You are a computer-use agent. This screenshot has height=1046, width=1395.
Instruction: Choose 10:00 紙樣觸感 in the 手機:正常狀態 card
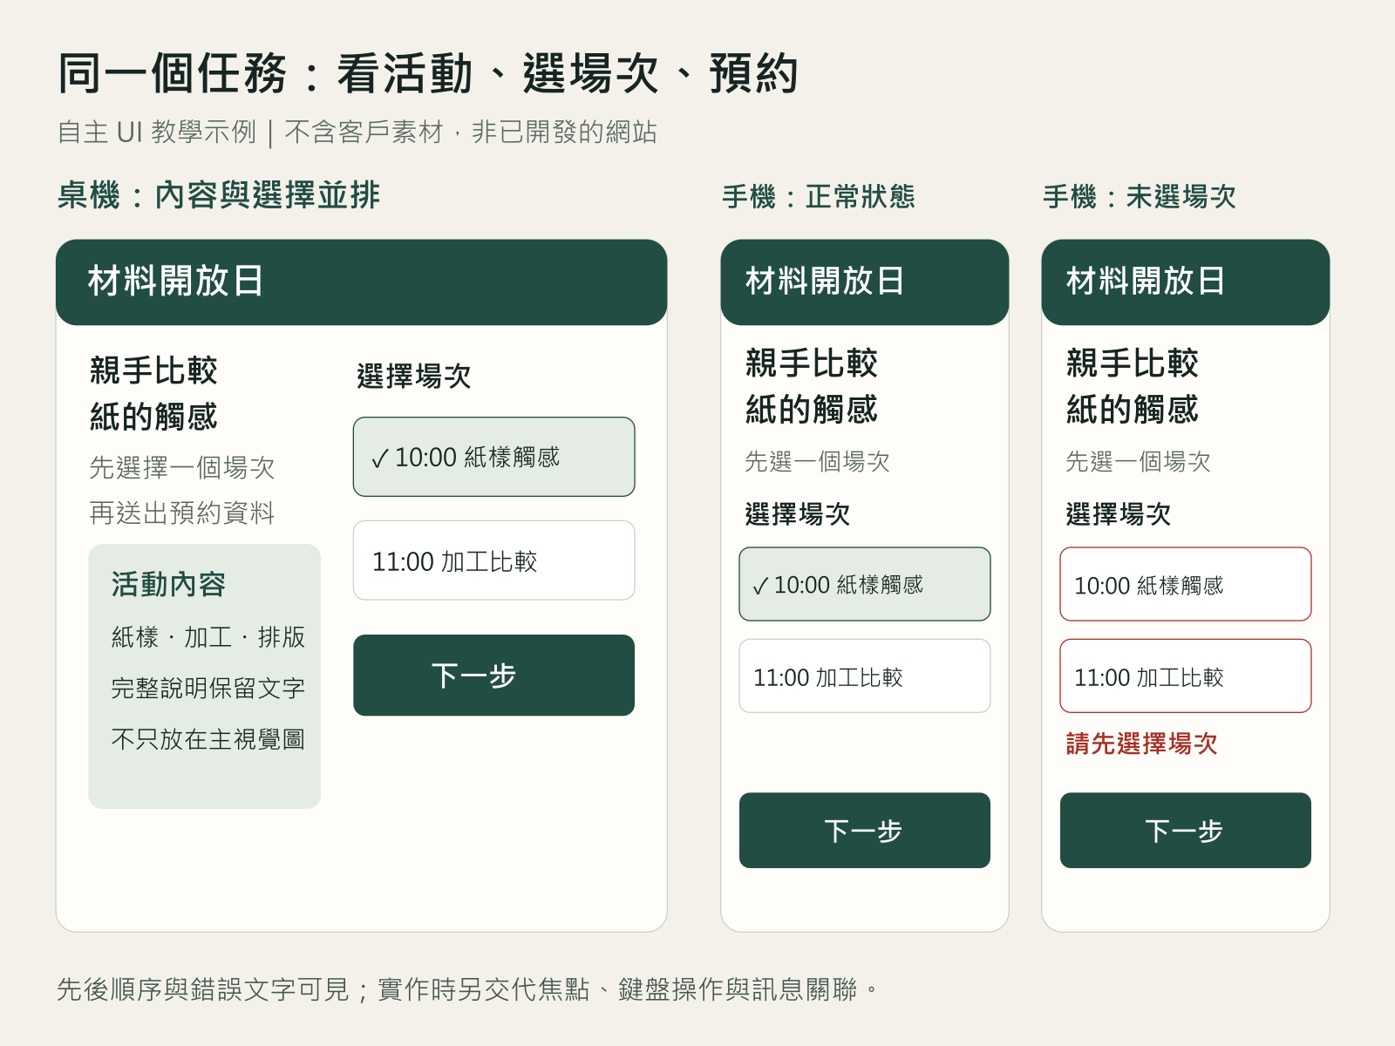(x=865, y=584)
